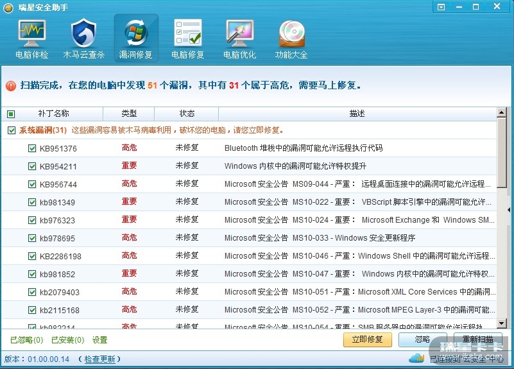Go to 电脑优化 from the toolbar
The height and width of the screenshot is (369, 514).
(x=239, y=39)
